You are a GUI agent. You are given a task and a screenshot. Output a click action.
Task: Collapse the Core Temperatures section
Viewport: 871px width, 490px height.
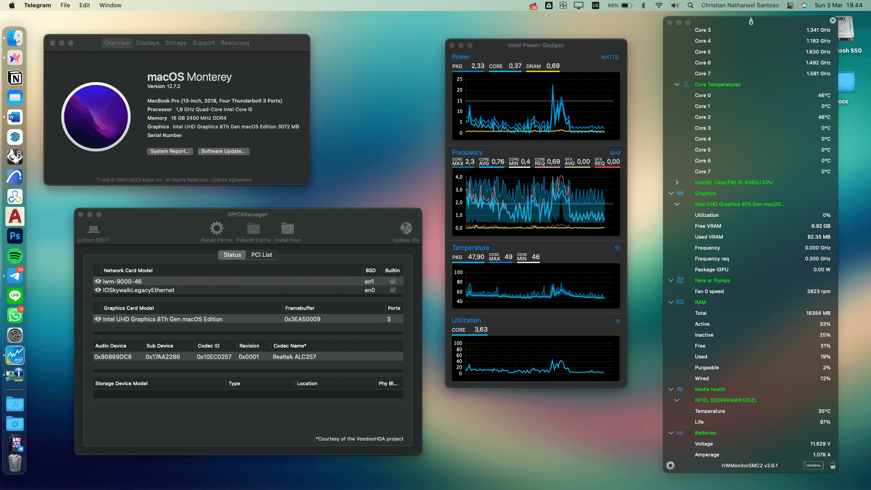(676, 84)
